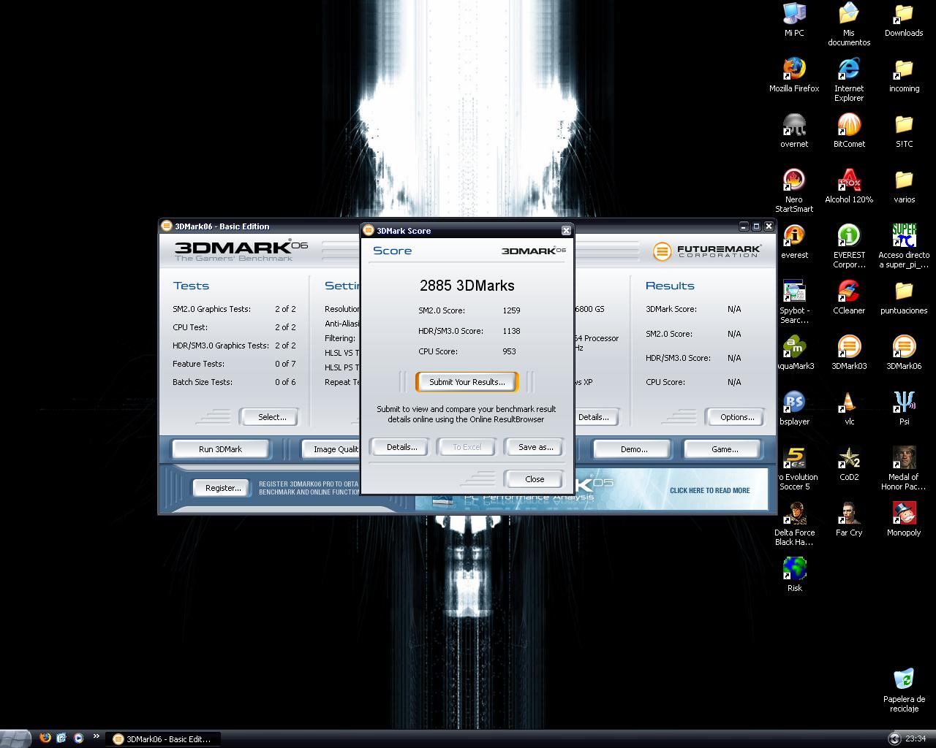
Task: Launch the Psi desktop shortcut
Action: tap(904, 408)
